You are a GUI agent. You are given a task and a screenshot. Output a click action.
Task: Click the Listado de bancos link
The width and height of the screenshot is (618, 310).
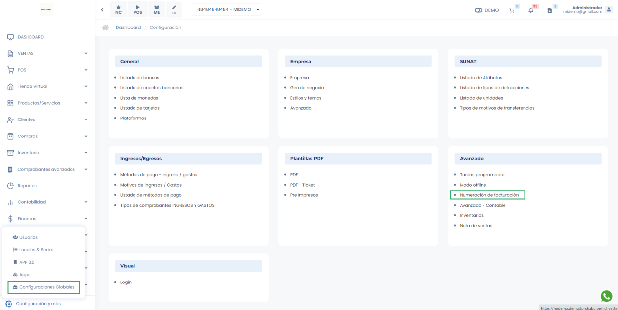click(x=139, y=78)
